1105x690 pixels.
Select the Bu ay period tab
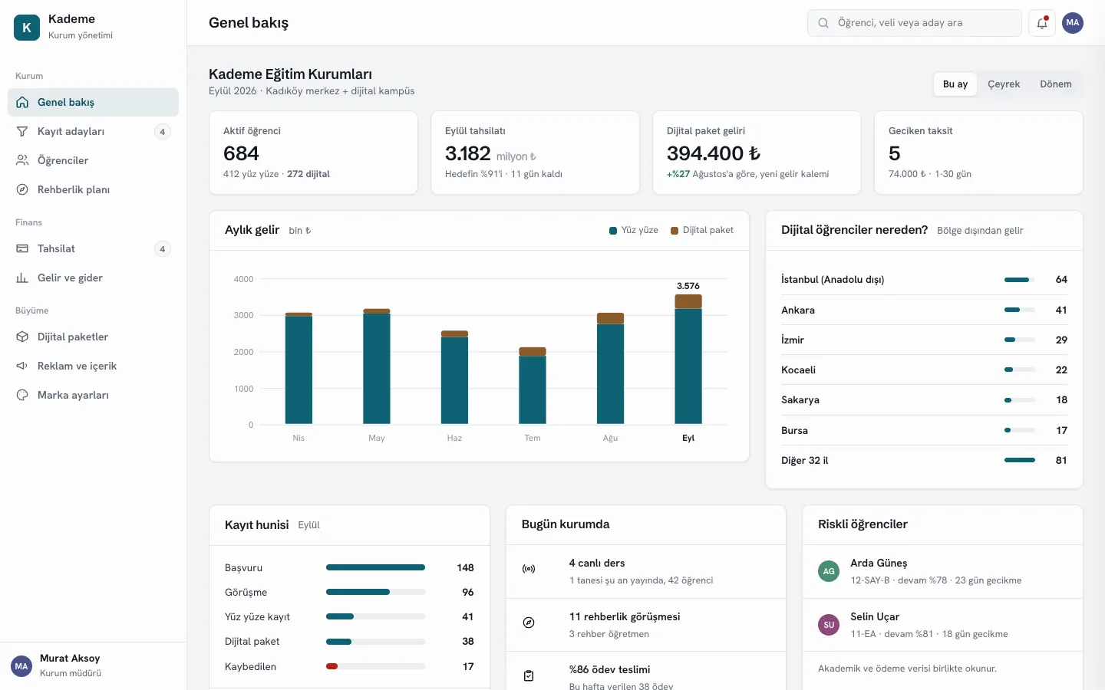(x=955, y=84)
